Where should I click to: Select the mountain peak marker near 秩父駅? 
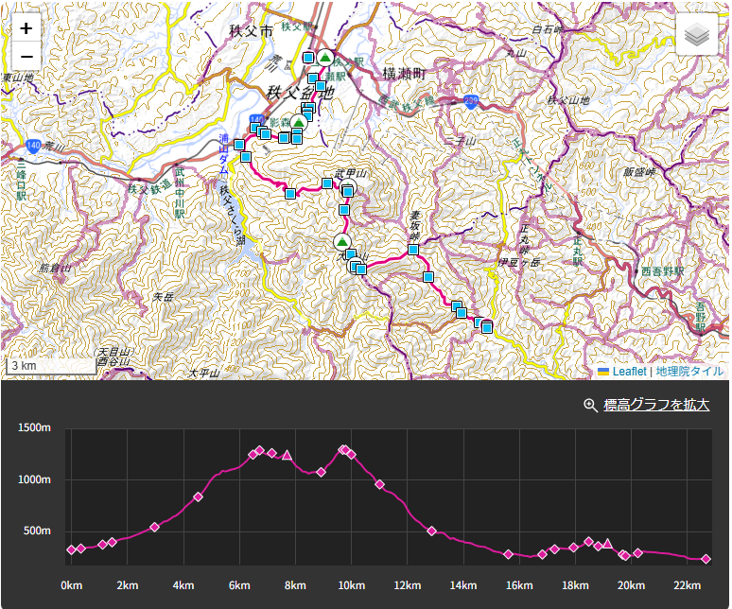(x=325, y=57)
